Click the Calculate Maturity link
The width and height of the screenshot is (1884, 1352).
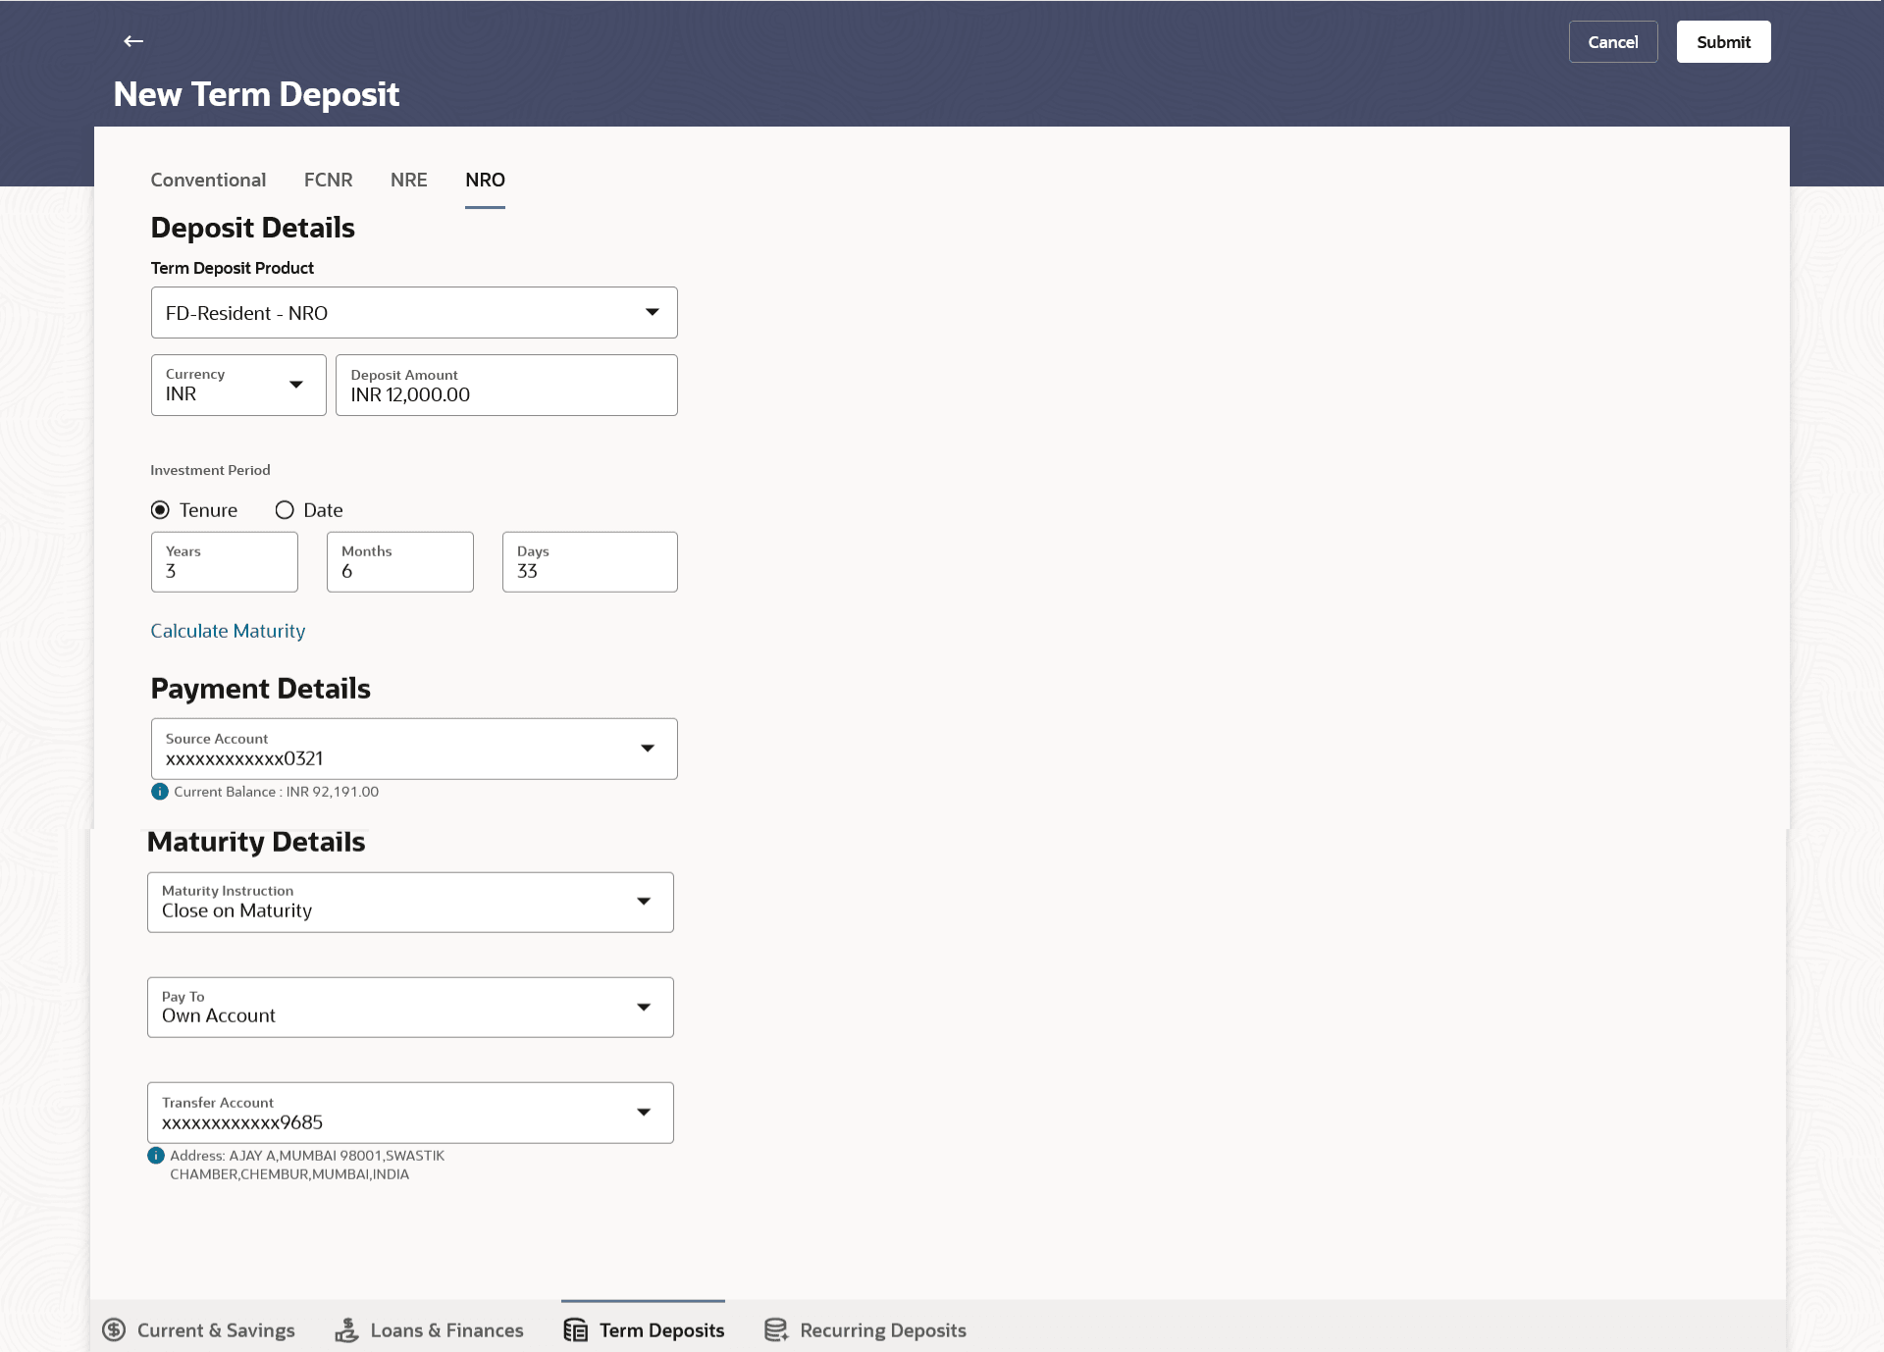click(228, 631)
